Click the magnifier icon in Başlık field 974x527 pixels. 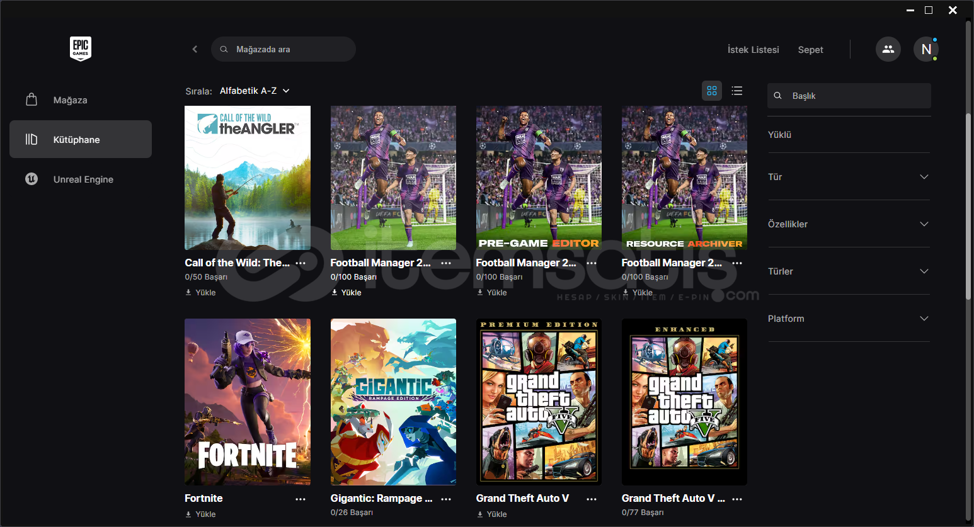point(777,96)
